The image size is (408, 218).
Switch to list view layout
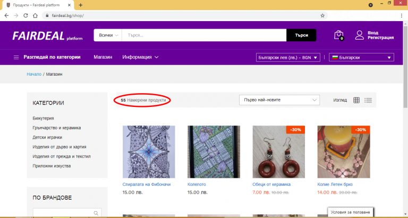[x=368, y=100]
